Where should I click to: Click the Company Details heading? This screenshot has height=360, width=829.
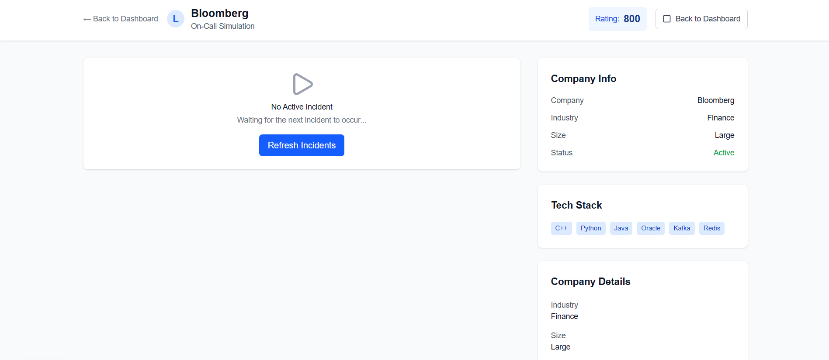point(590,281)
